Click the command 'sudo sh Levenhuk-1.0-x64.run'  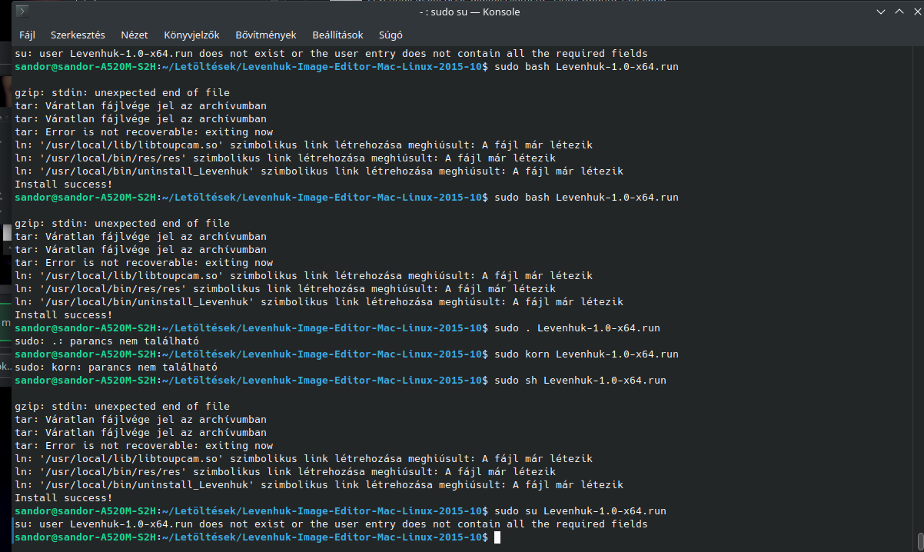click(580, 381)
